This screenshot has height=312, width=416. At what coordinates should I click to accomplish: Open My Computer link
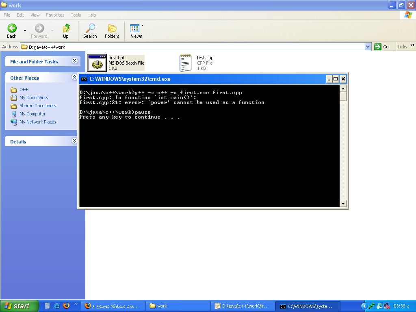click(32, 114)
